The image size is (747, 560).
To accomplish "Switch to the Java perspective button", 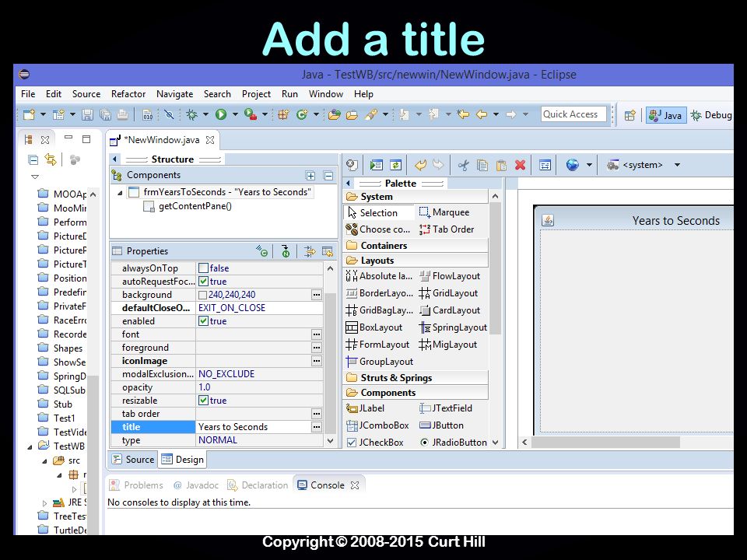I will click(665, 115).
